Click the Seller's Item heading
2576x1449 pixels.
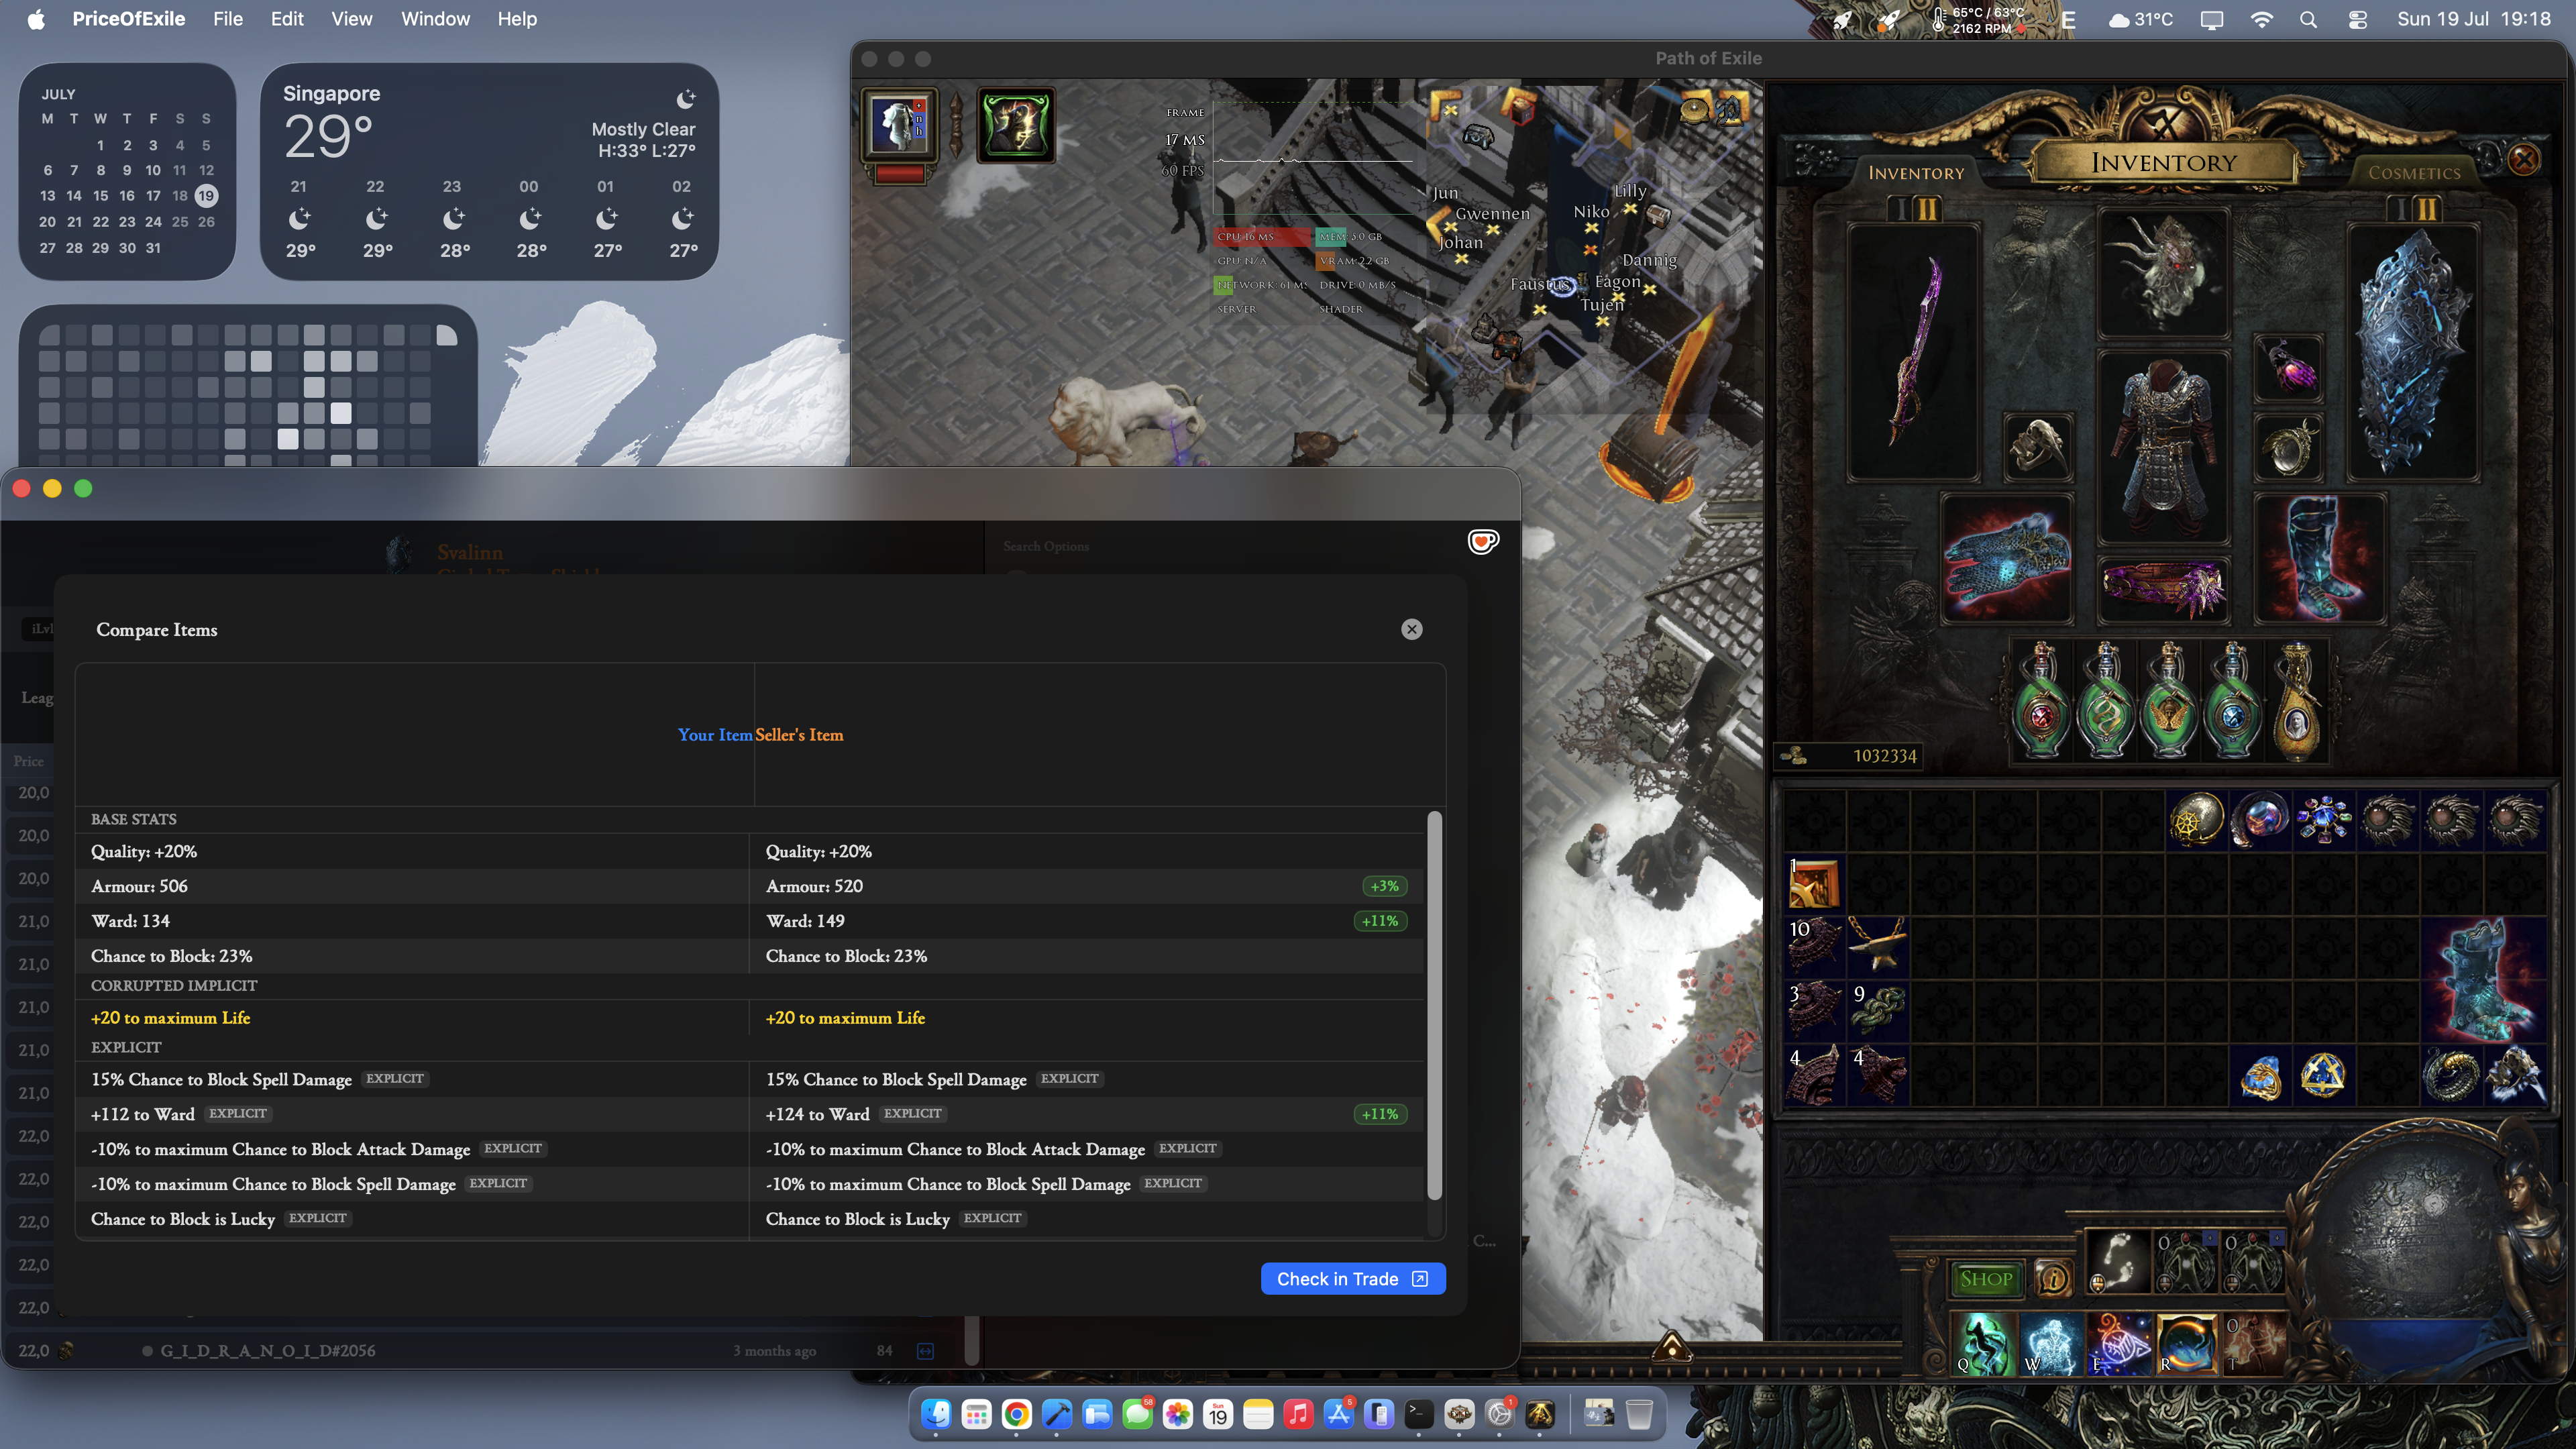click(x=799, y=735)
